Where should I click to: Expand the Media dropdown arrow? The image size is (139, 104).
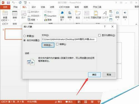125,20
